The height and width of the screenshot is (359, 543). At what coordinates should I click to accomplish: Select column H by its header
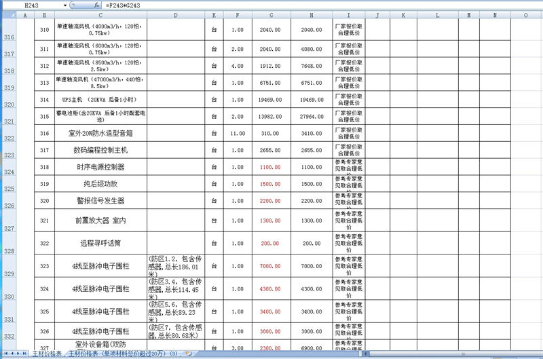point(312,15)
